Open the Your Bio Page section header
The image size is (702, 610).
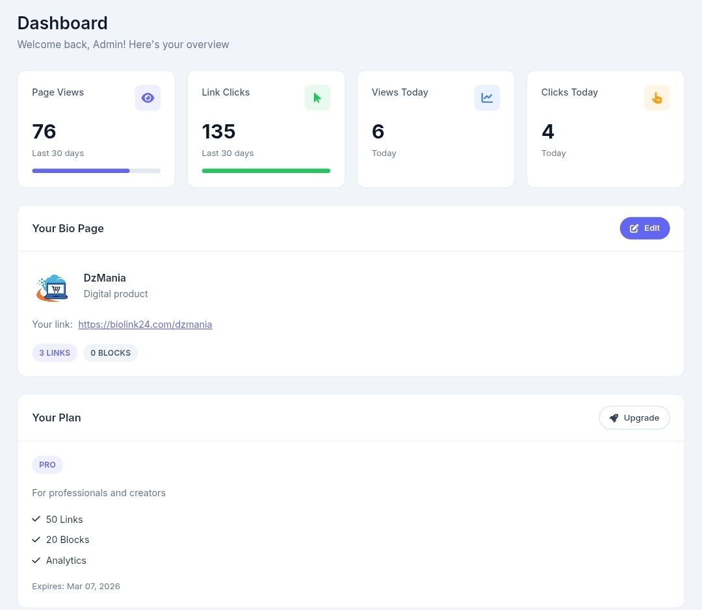(x=68, y=228)
